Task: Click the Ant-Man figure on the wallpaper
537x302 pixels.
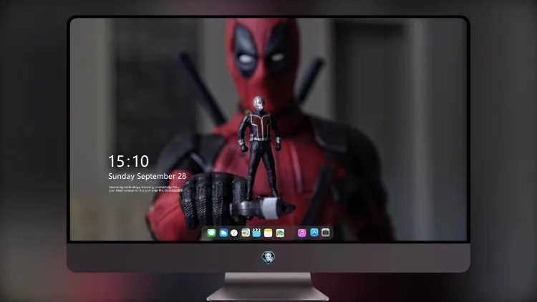Action: pyautogui.click(x=260, y=147)
